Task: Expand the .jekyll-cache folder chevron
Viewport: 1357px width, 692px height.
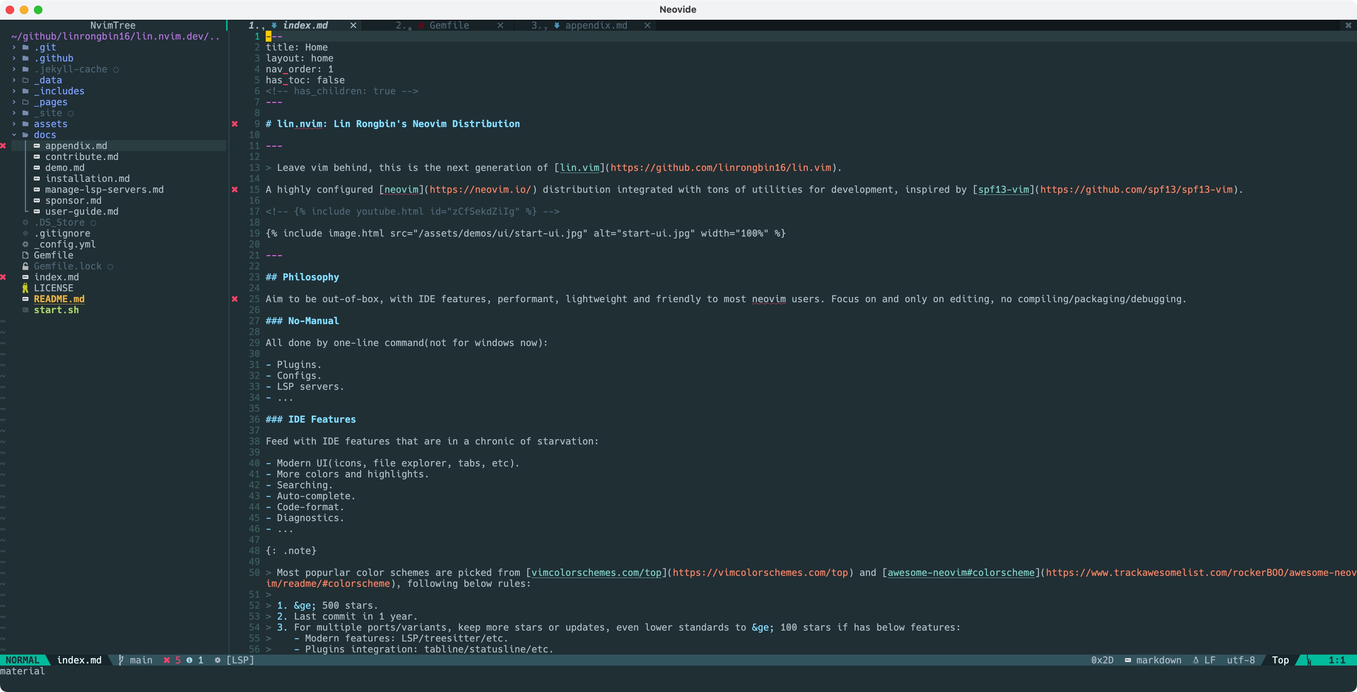Action: (14, 70)
